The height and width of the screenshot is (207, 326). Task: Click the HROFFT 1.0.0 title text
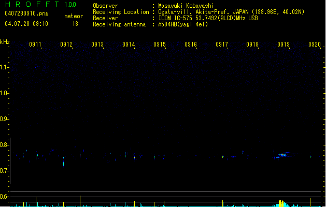click(x=41, y=4)
